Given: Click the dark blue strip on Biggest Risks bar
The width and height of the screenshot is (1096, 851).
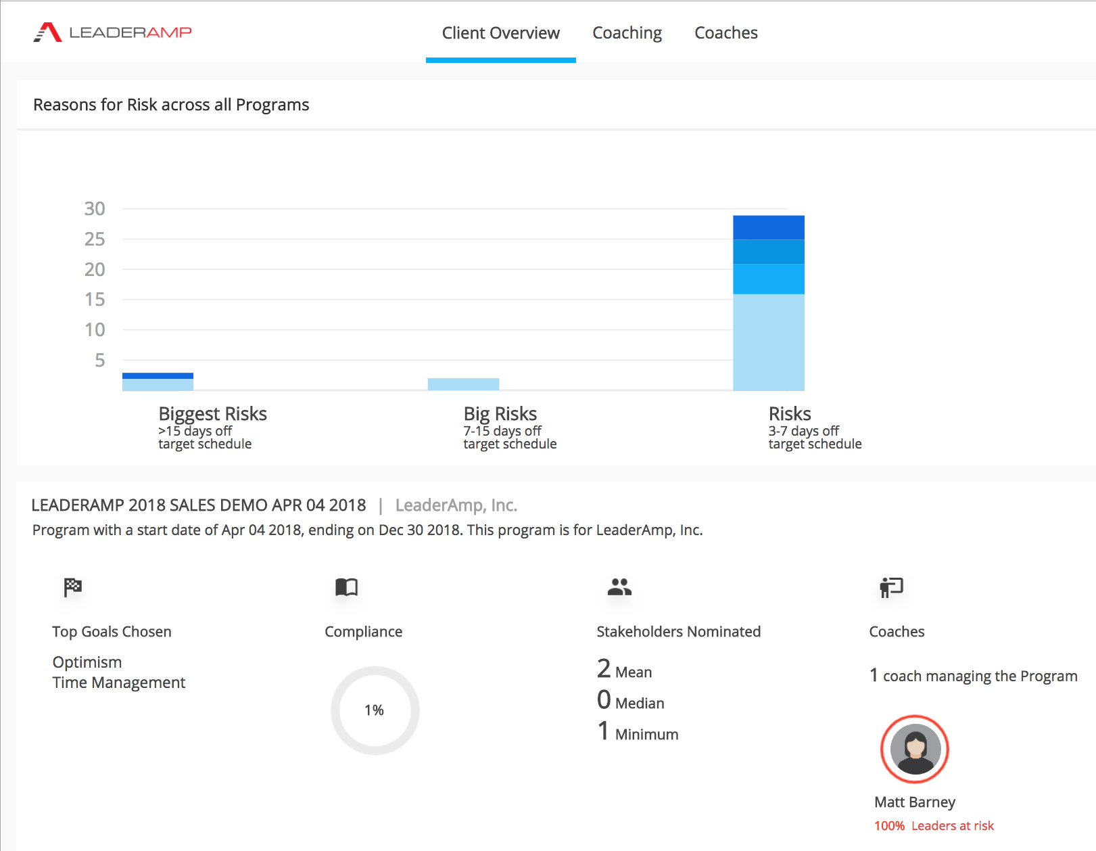Looking at the screenshot, I should pos(158,375).
